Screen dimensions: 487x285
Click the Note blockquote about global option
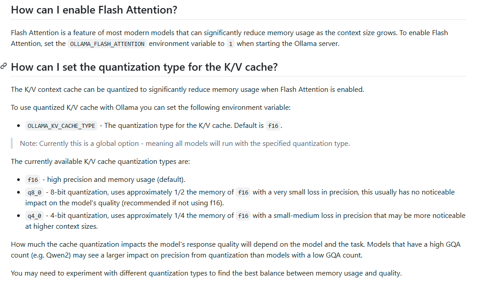[185, 144]
